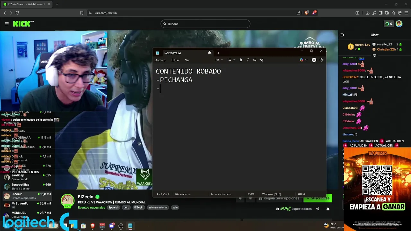This screenshot has width=411, height=231.
Task: Toggle the browser sidebar
Action: tap(380, 13)
